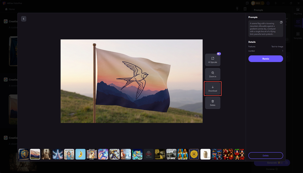The height and width of the screenshot is (173, 303).
Task: Select the sunflower thumbnail
Action: (x=194, y=154)
